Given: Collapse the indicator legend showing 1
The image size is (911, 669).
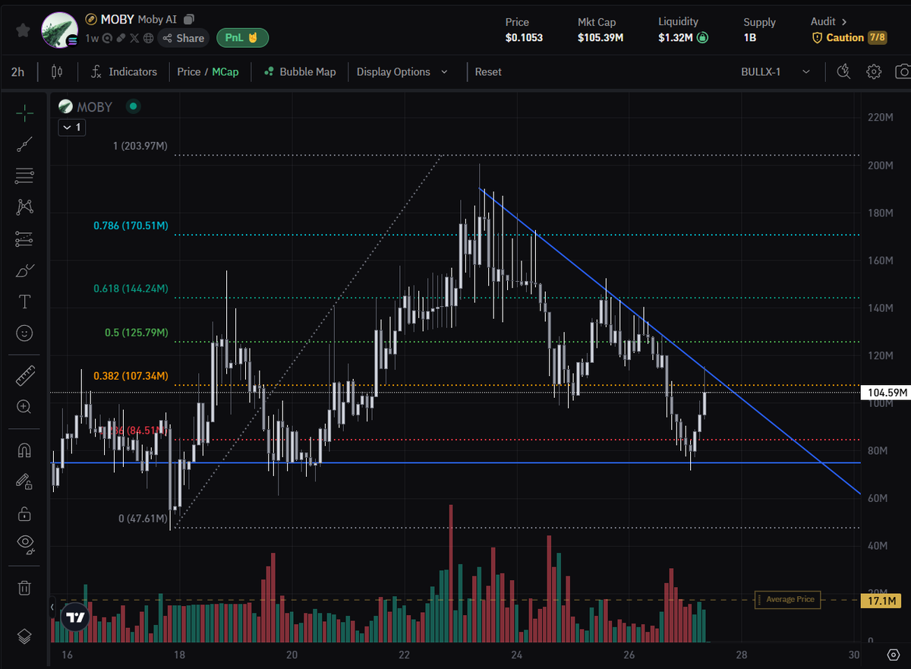Looking at the screenshot, I should (x=71, y=128).
